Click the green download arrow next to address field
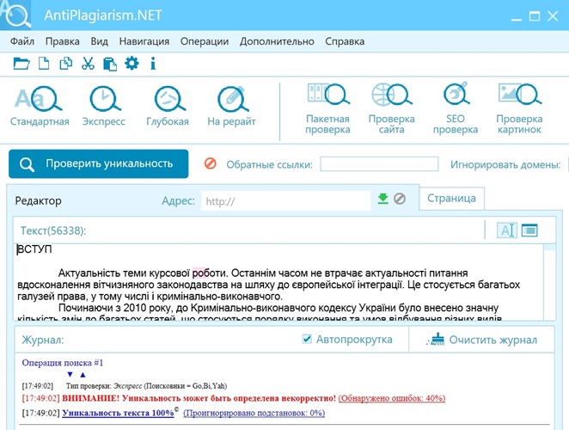 382,199
